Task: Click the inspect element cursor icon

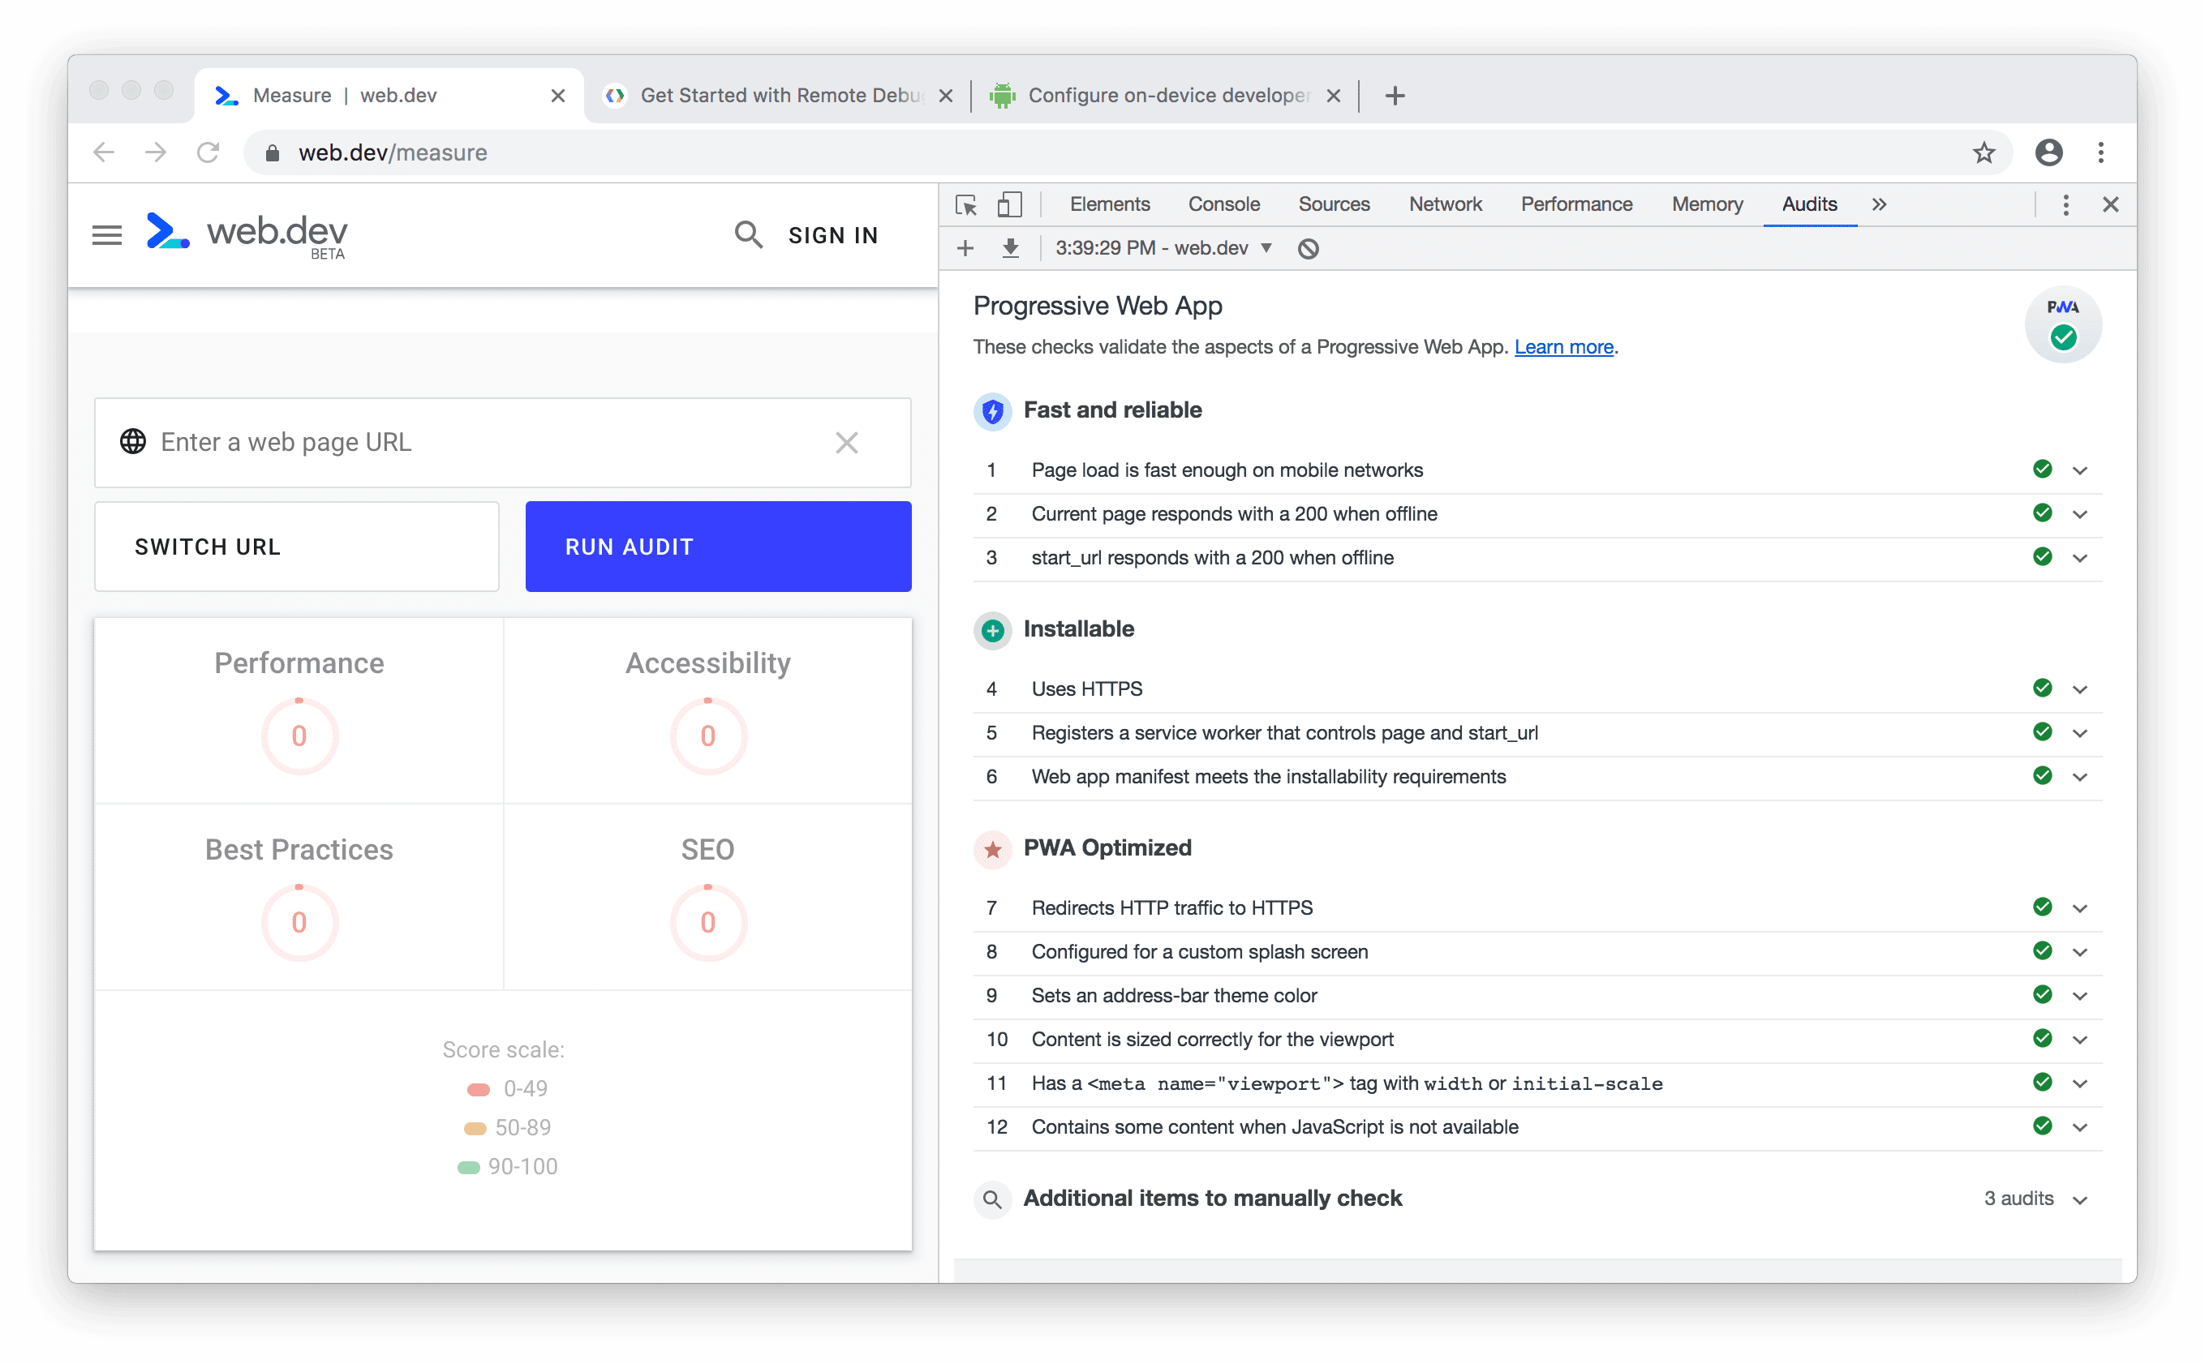Action: (965, 206)
